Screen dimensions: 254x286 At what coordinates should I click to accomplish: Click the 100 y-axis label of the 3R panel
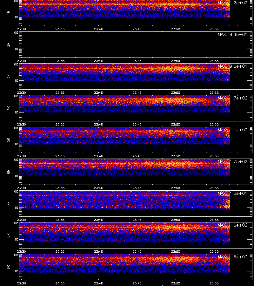pyautogui.click(x=15, y=65)
